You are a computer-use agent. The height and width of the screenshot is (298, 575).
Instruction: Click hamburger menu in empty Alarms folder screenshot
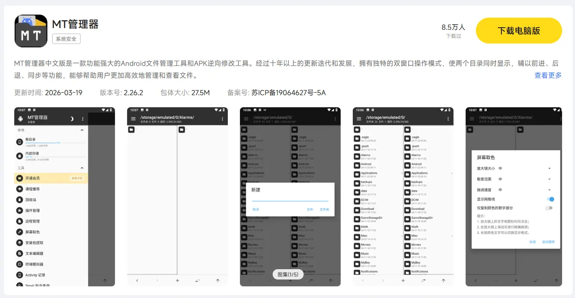pyautogui.click(x=133, y=119)
